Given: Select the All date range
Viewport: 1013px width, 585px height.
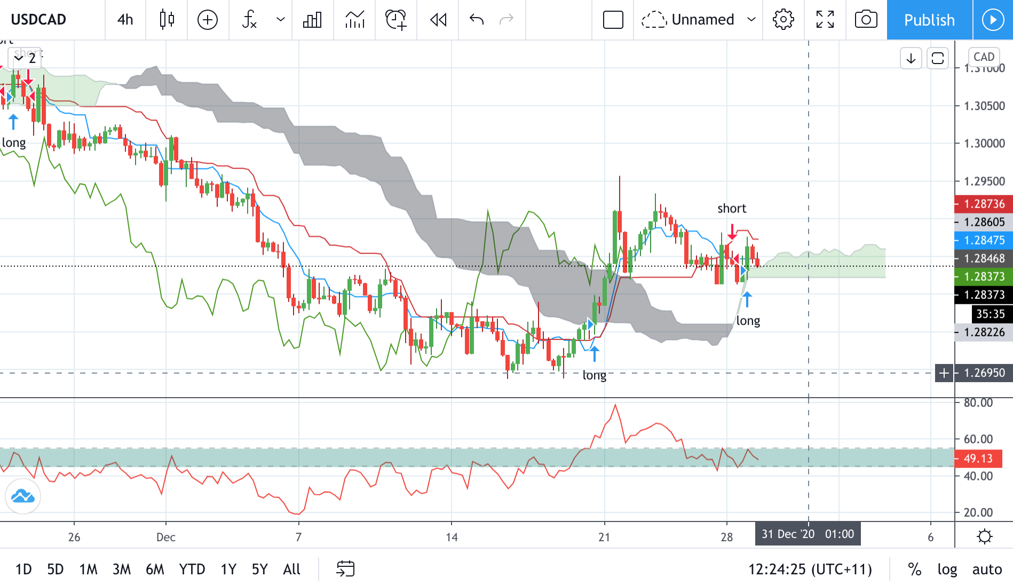Looking at the screenshot, I should (x=291, y=570).
